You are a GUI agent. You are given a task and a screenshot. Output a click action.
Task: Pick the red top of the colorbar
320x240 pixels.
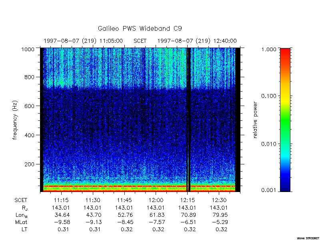tap(285, 52)
